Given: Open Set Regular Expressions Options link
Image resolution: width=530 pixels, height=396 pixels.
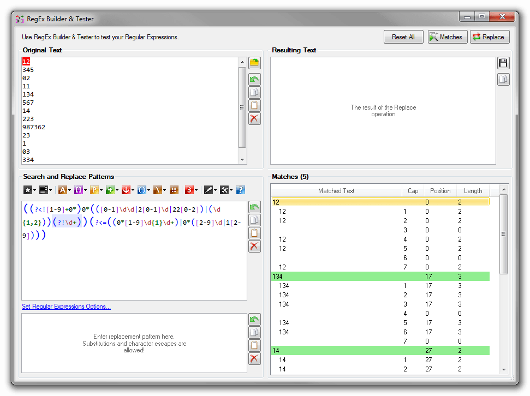Looking at the screenshot, I should point(66,307).
